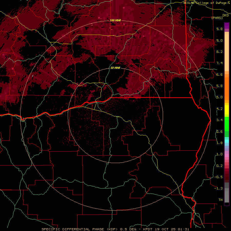The image size is (231, 231).
Task: Click the DKD product label
Action: pyautogui.click(x=225, y=15)
